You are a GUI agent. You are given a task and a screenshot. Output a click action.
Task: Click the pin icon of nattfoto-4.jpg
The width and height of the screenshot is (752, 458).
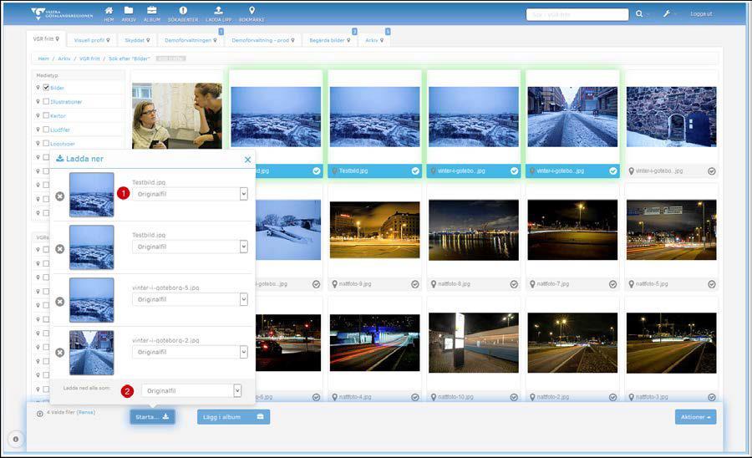tap(335, 397)
